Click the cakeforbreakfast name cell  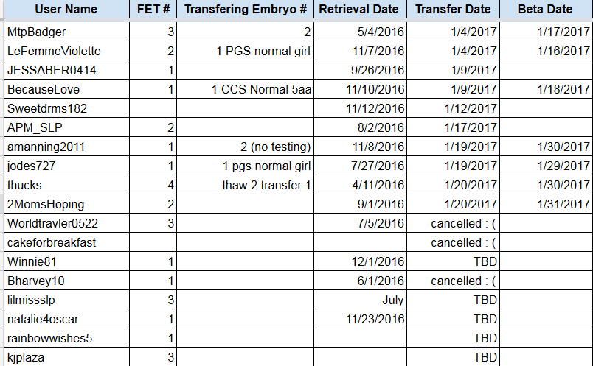66,242
